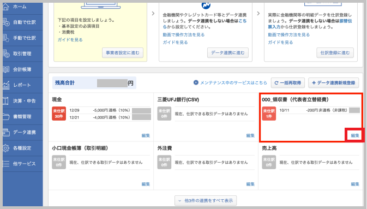Click the レポート chart icon
Image resolution: width=367 pixels, height=209 pixels.
pos(6,85)
